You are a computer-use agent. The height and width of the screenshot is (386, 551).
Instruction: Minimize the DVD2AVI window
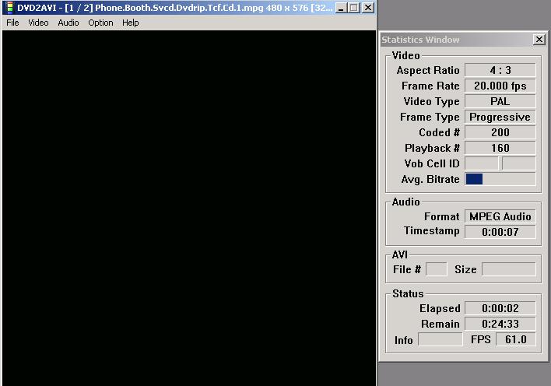click(341, 8)
